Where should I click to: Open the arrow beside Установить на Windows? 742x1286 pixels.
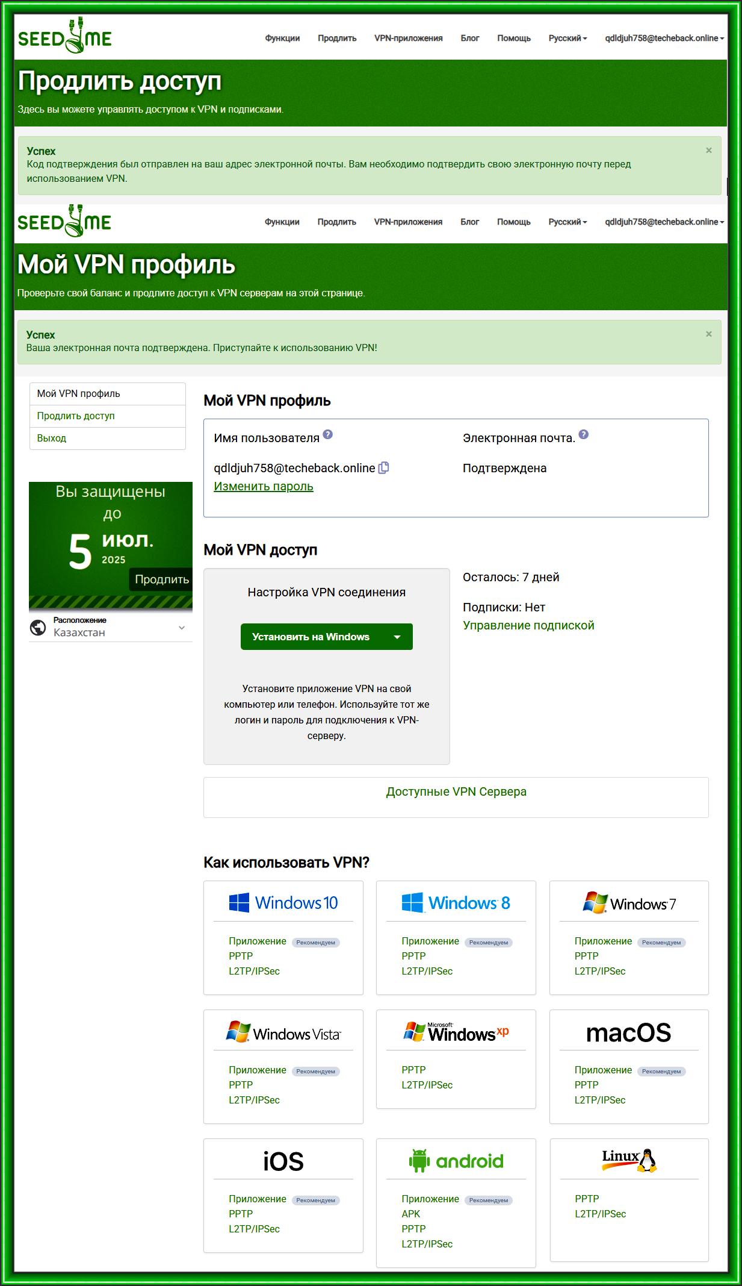[x=397, y=637]
